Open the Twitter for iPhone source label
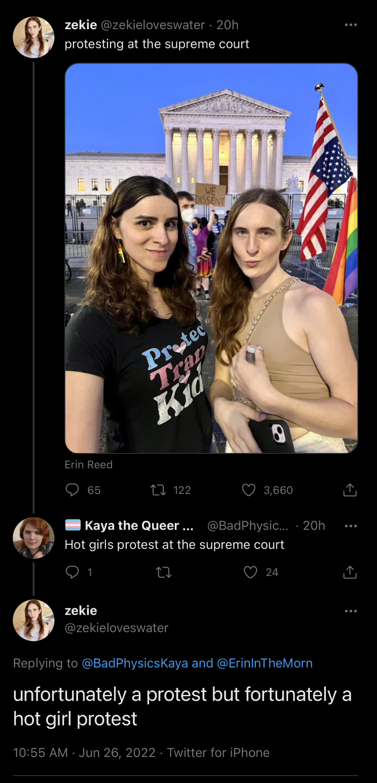377x783 pixels. pos(218,752)
